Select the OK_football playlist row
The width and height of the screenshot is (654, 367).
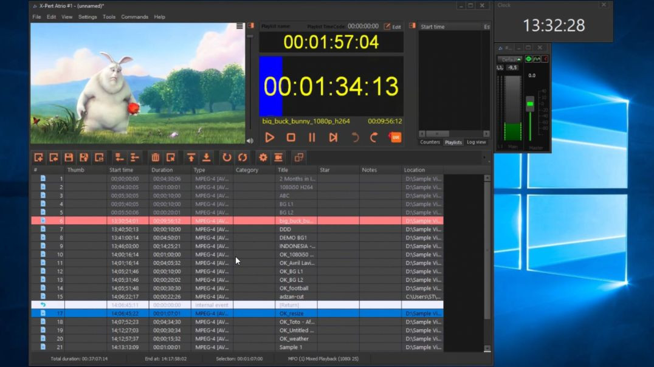point(237,288)
